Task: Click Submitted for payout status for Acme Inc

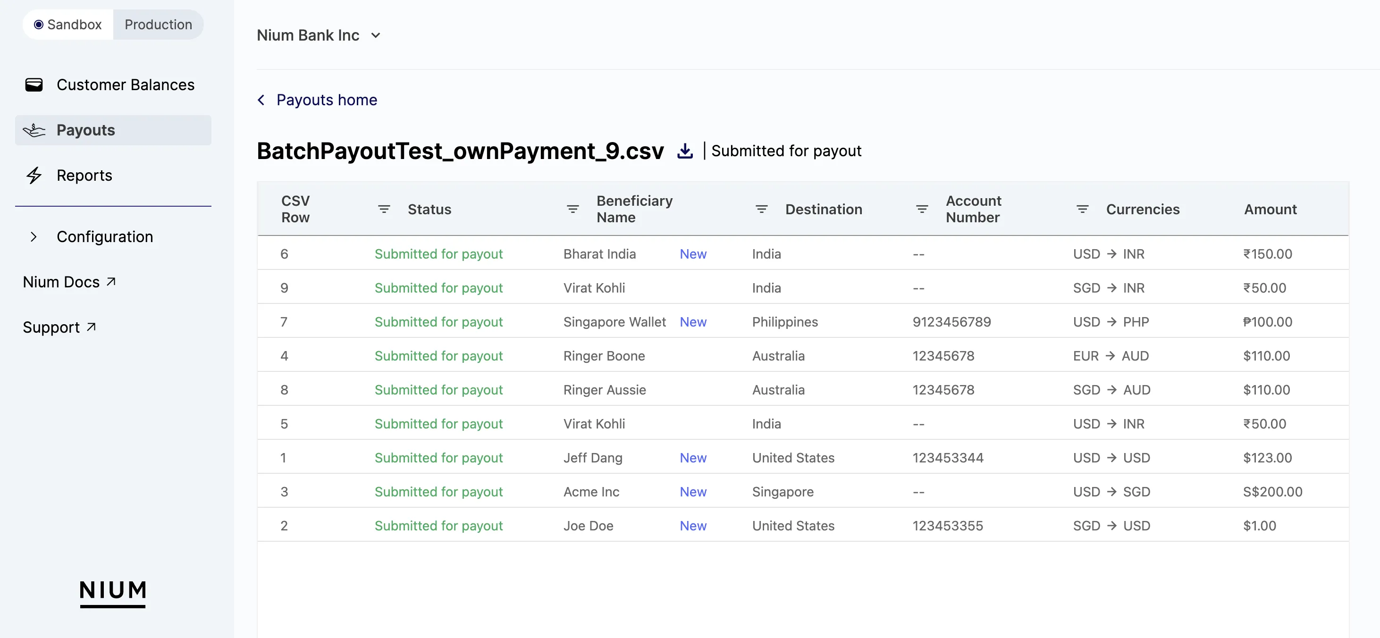Action: 438,492
